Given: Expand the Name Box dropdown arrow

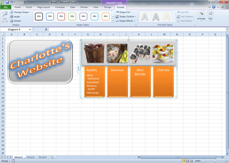Looking at the screenshot, I should click(x=30, y=29).
